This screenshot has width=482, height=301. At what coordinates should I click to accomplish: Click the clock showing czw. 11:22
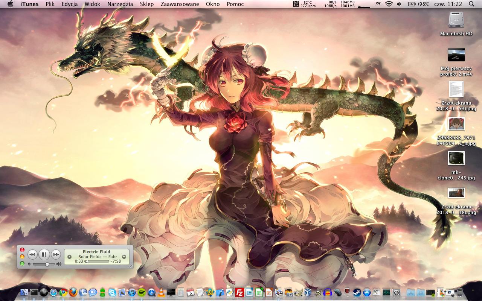(448, 4)
